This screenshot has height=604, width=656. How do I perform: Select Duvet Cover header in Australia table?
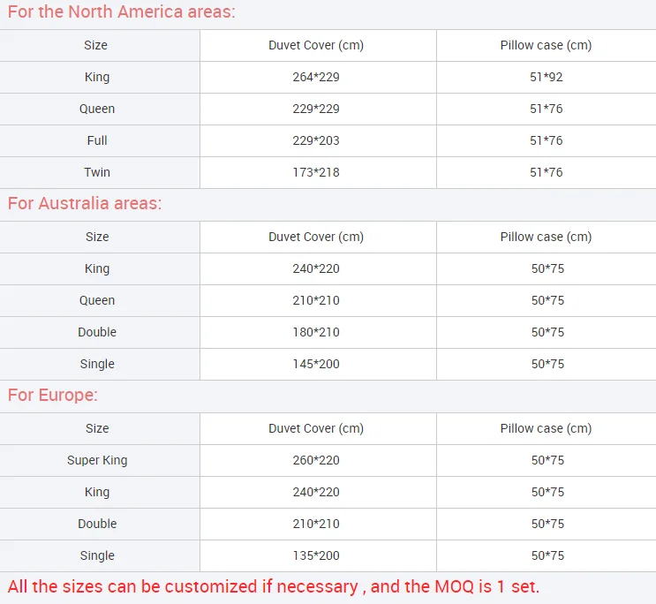(x=316, y=237)
